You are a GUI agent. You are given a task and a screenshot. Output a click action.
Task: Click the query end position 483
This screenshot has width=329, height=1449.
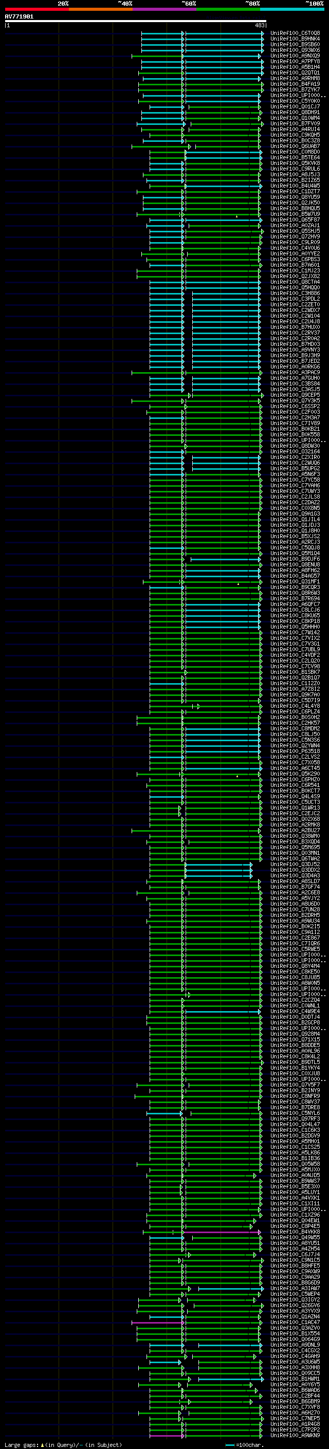[x=260, y=25]
